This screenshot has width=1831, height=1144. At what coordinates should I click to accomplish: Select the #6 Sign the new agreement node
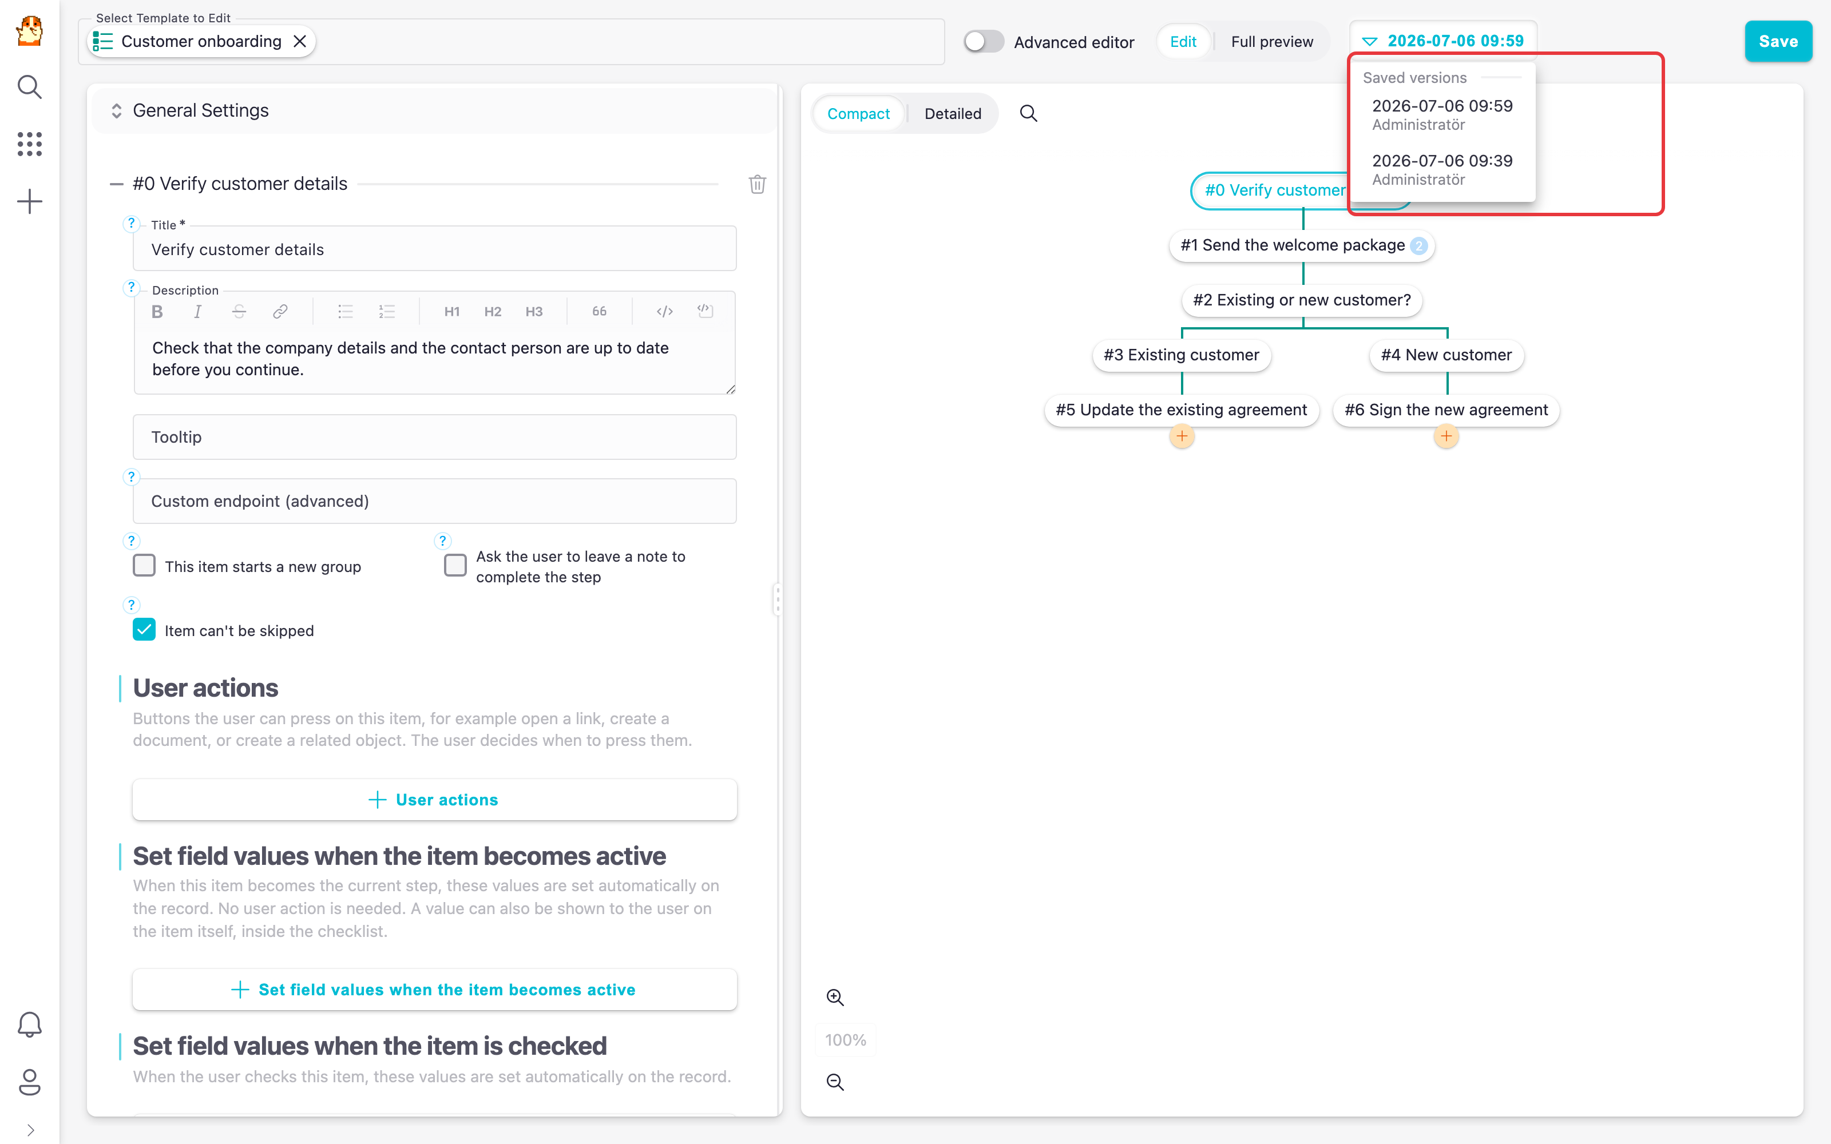click(1446, 410)
